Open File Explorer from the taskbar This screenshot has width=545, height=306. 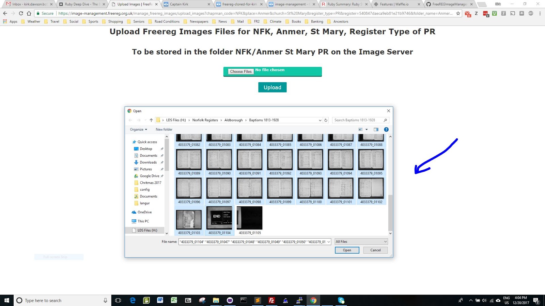tap(216, 300)
